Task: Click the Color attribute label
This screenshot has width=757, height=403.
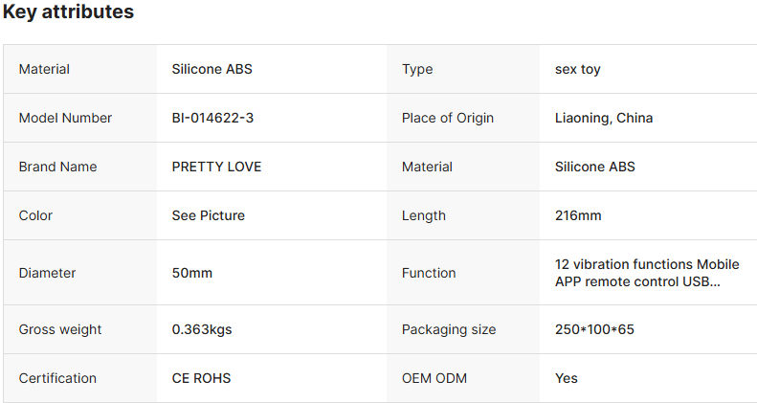Action: point(35,215)
